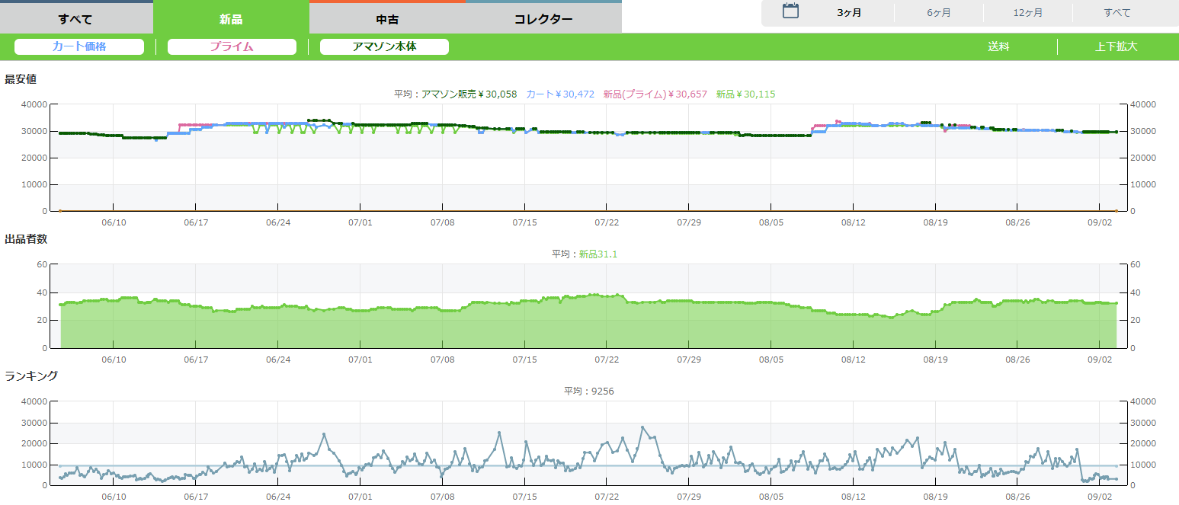
Task: Toggle the プライム price line
Action: 232,47
